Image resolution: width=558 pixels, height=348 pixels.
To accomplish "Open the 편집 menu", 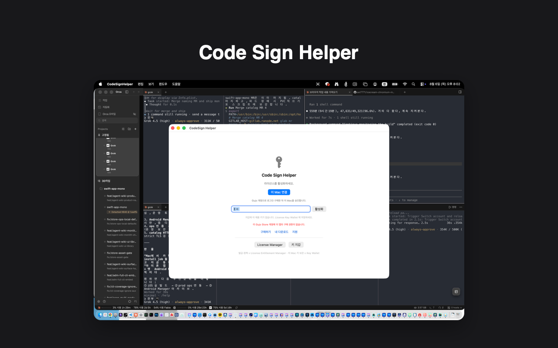I will click(x=140, y=84).
